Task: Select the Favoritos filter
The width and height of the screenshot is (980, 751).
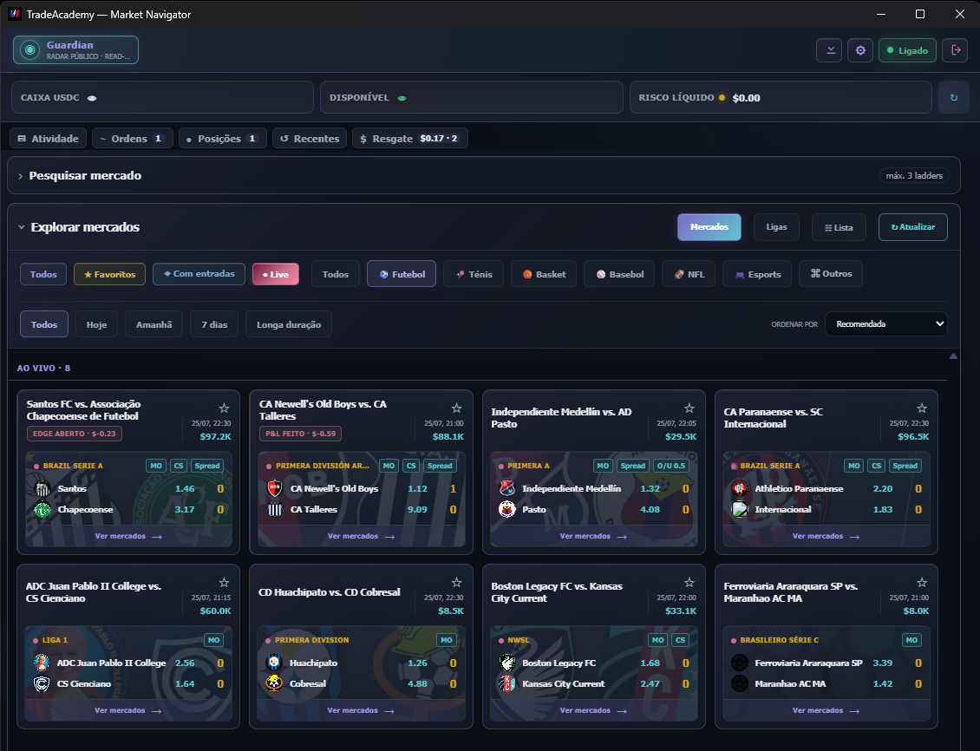Action: (109, 274)
